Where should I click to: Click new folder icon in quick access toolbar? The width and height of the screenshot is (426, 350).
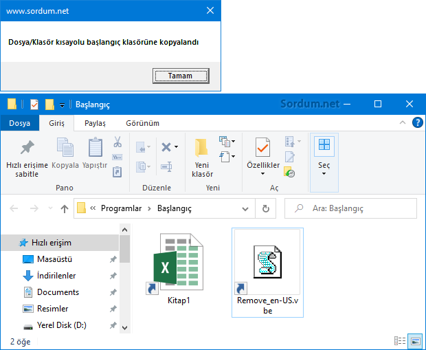point(49,105)
